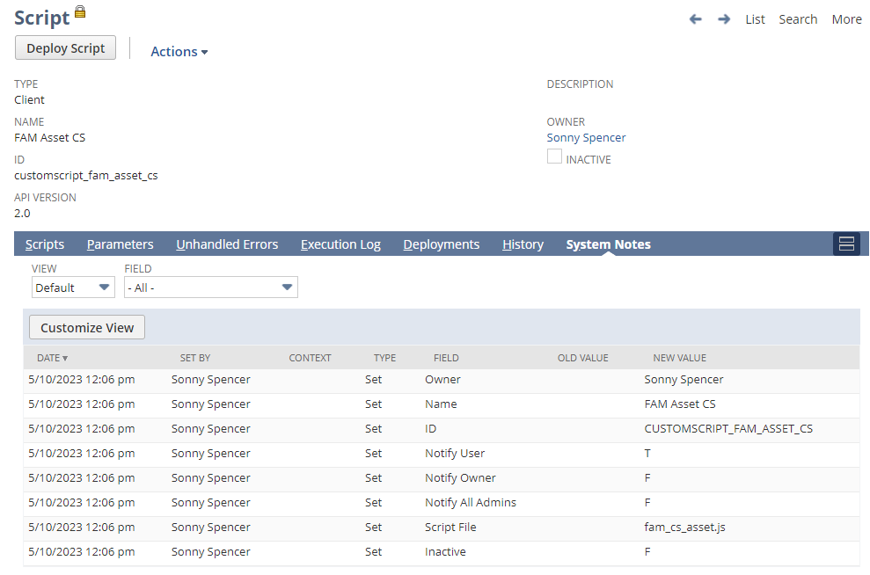870x575 pixels.
Task: Click Search in the top navigation
Action: 797,18
